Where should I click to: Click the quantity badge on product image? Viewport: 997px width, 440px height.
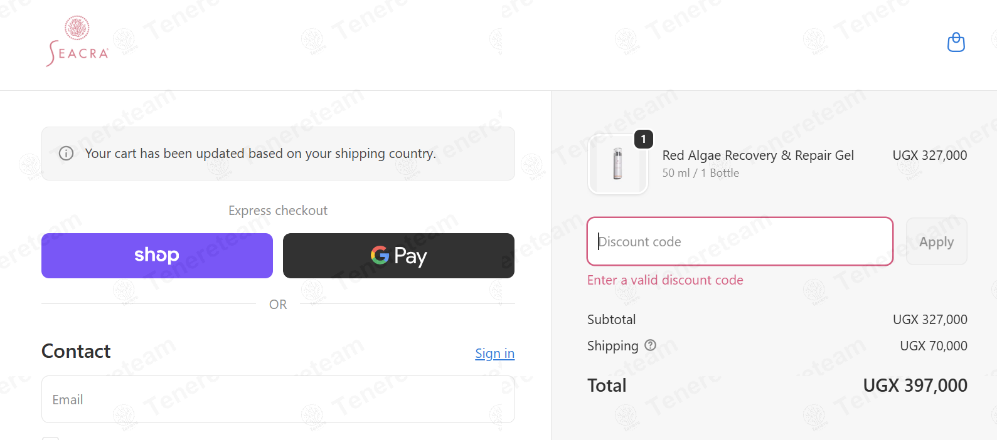[643, 139]
